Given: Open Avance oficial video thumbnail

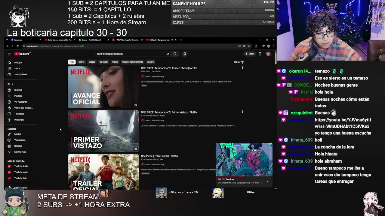Looking at the screenshot, I should click(103, 87).
